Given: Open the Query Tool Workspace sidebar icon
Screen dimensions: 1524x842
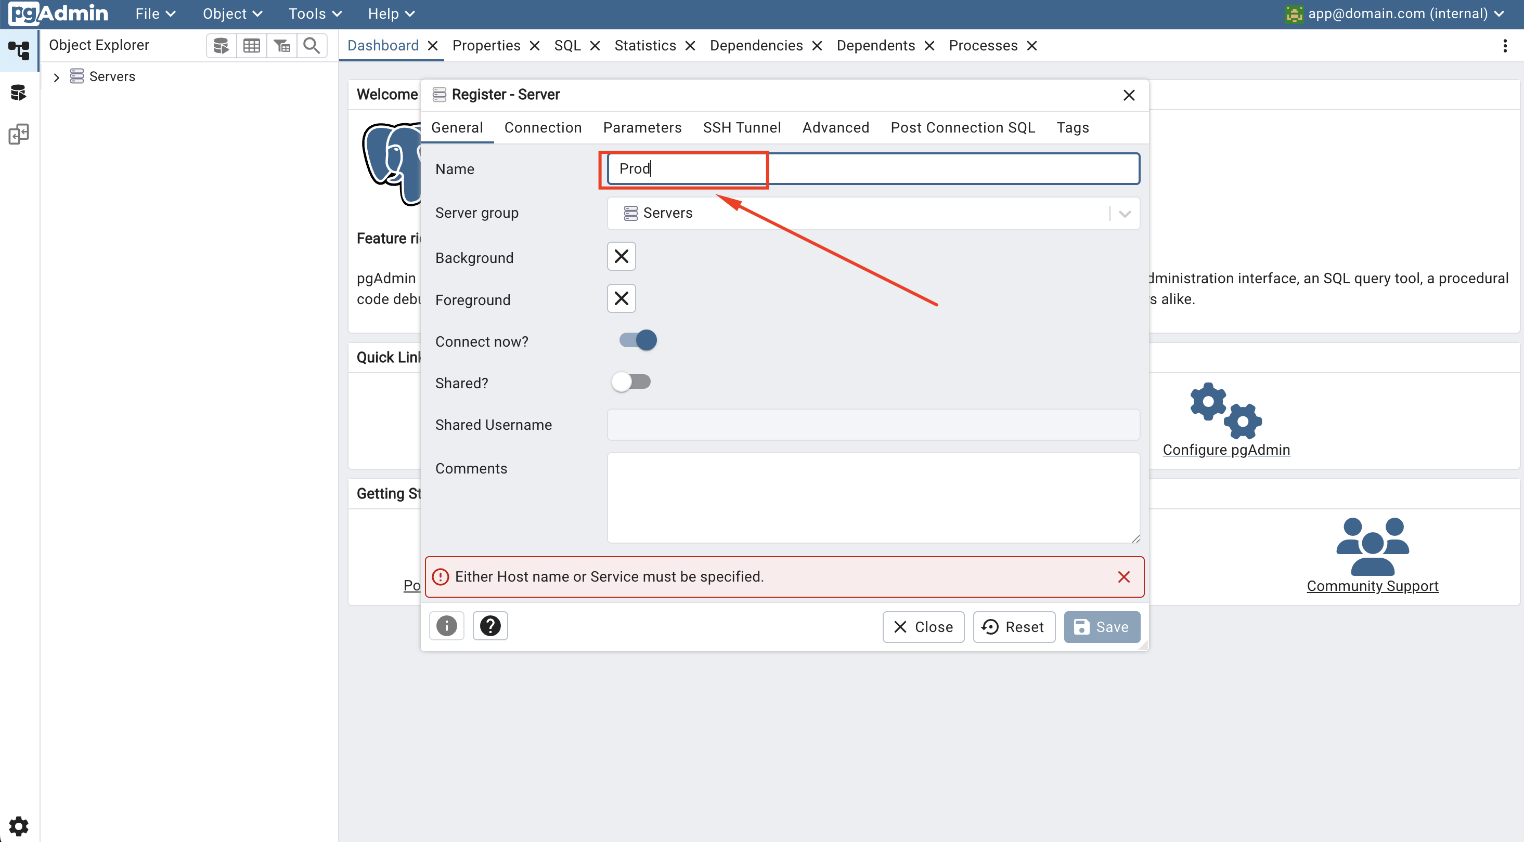Looking at the screenshot, I should pyautogui.click(x=18, y=92).
